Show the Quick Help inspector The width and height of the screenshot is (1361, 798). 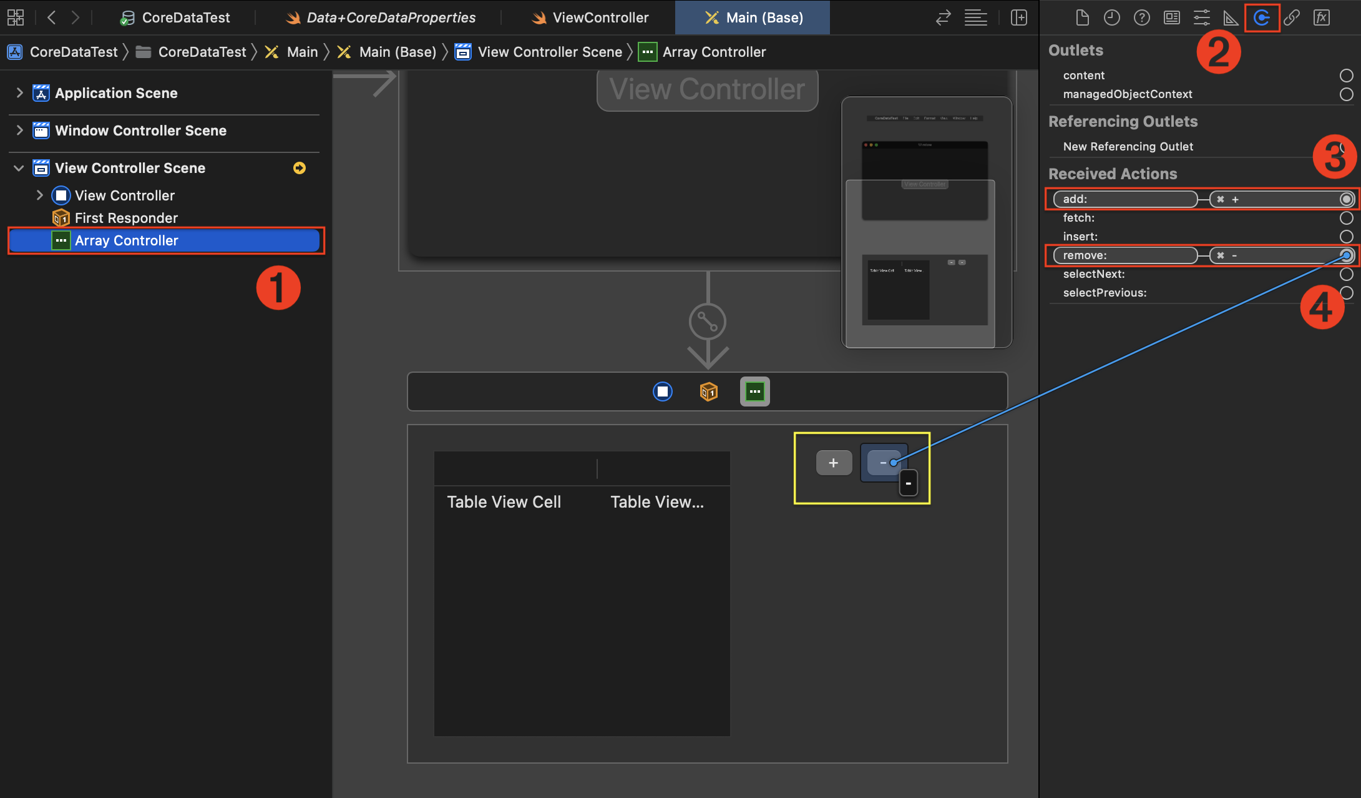tap(1142, 17)
